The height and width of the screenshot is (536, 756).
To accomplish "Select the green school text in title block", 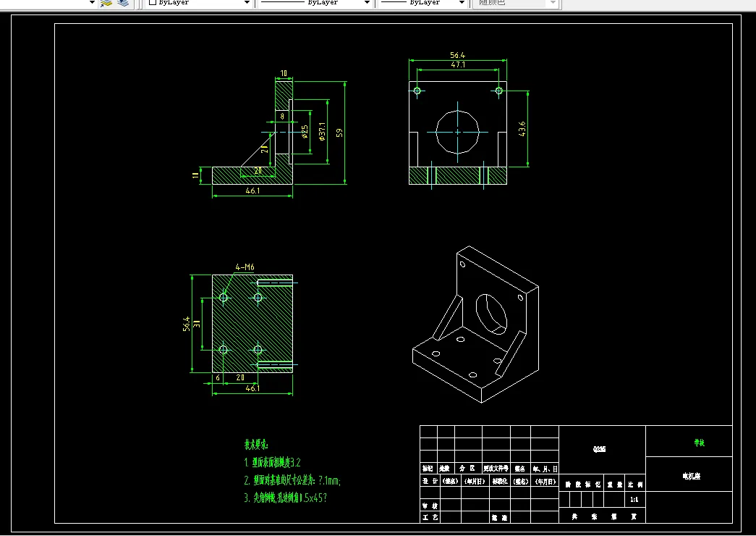I will [x=699, y=443].
